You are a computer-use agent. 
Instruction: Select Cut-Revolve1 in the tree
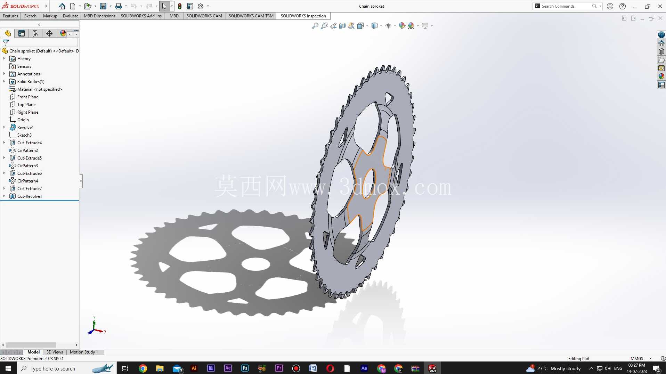[30, 196]
